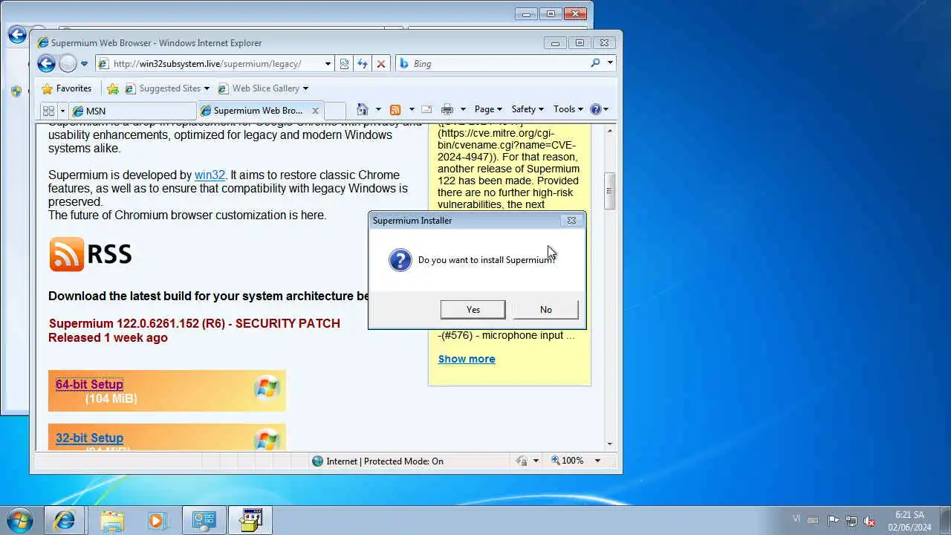Open the Favorites star button
The width and height of the screenshot is (951, 535).
coord(67,88)
